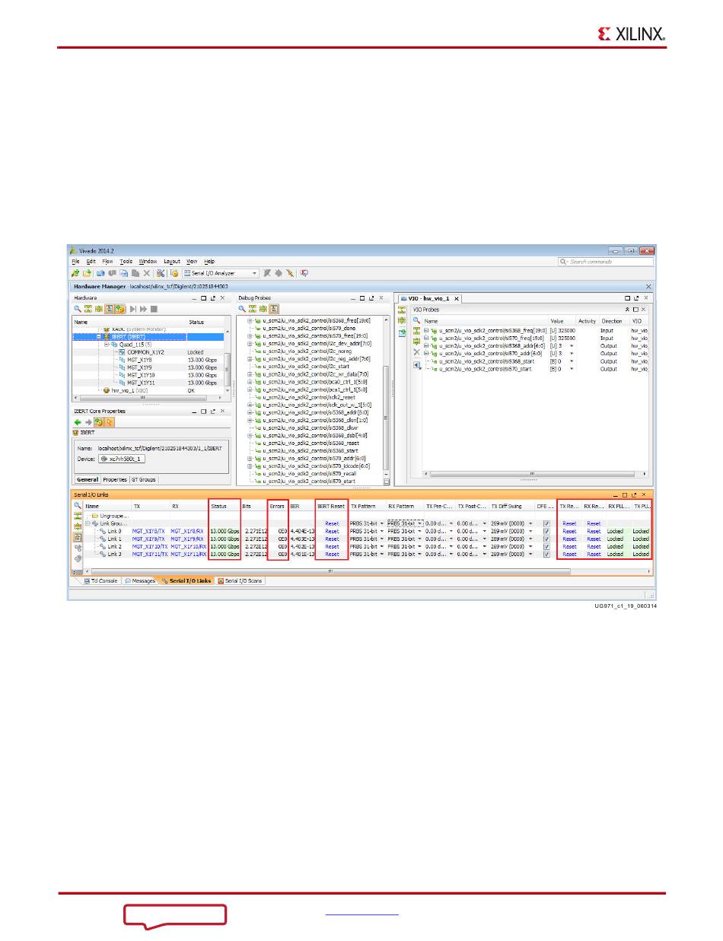The image size is (723, 941).
Task: Collapse the Quad_115 node in Hardware tree
Action: tap(107, 344)
